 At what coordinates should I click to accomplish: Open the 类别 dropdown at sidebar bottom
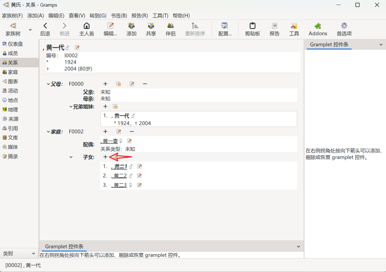coord(19,253)
